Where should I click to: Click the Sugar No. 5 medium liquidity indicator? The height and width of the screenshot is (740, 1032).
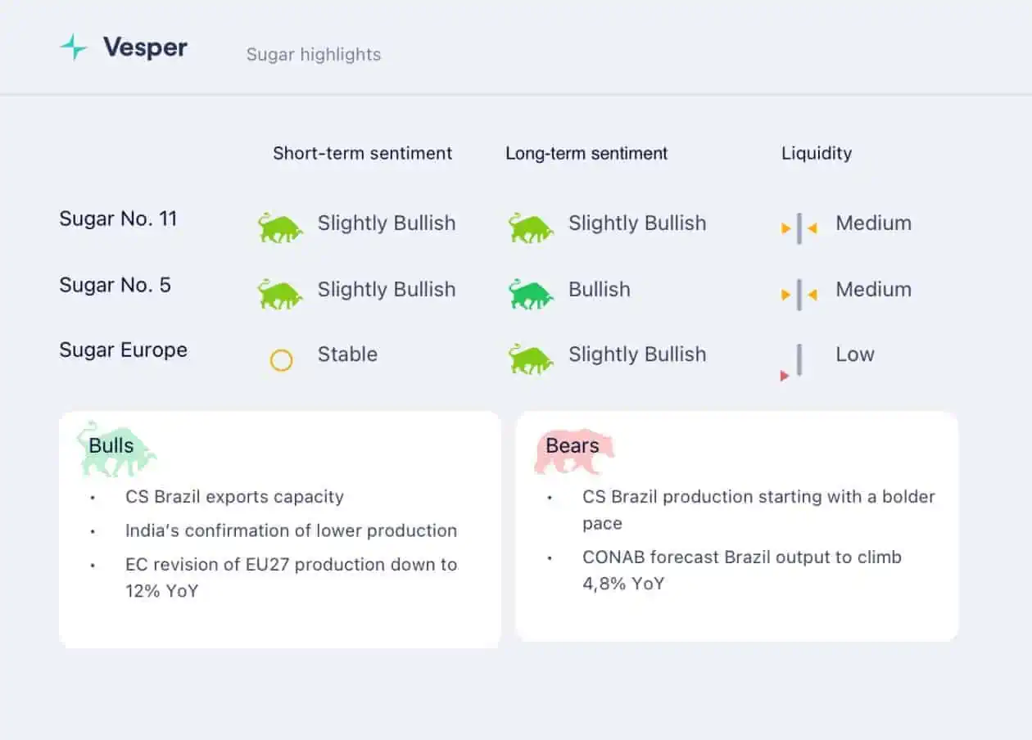(799, 295)
